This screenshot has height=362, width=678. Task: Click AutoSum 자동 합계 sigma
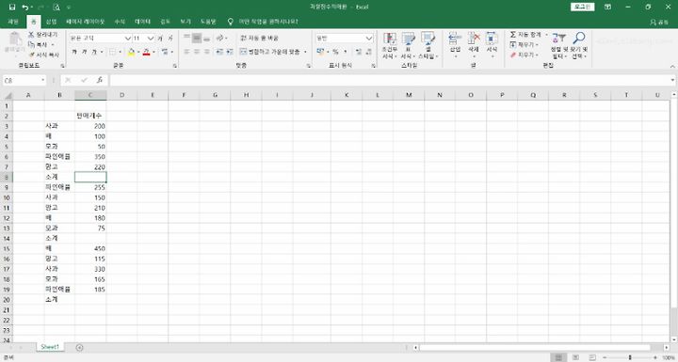[x=513, y=35]
